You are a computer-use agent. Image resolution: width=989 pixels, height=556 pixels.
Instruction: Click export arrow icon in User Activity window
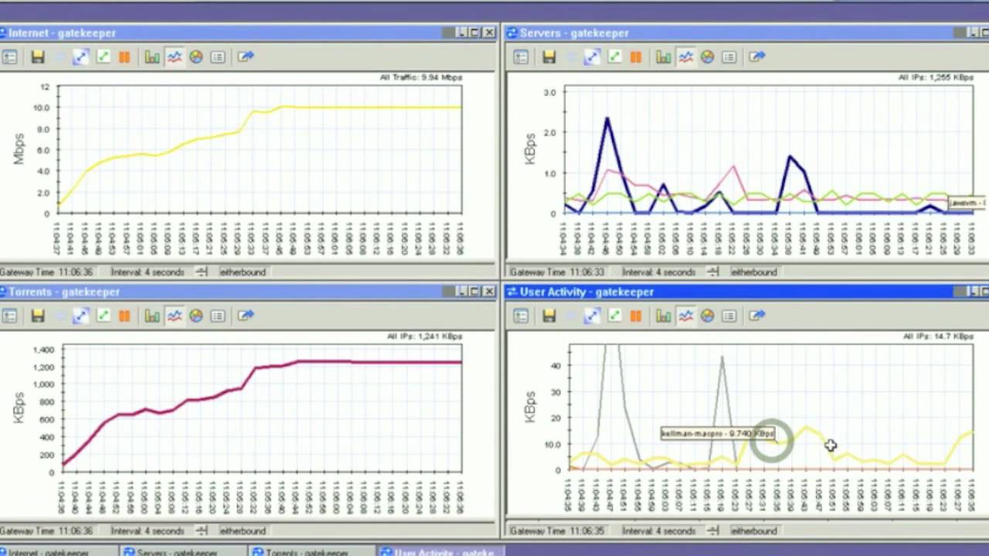click(757, 316)
